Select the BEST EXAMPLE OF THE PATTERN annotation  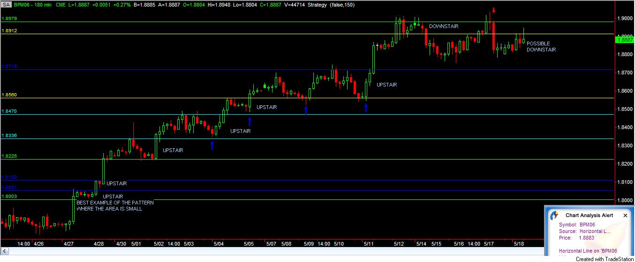tap(115, 203)
